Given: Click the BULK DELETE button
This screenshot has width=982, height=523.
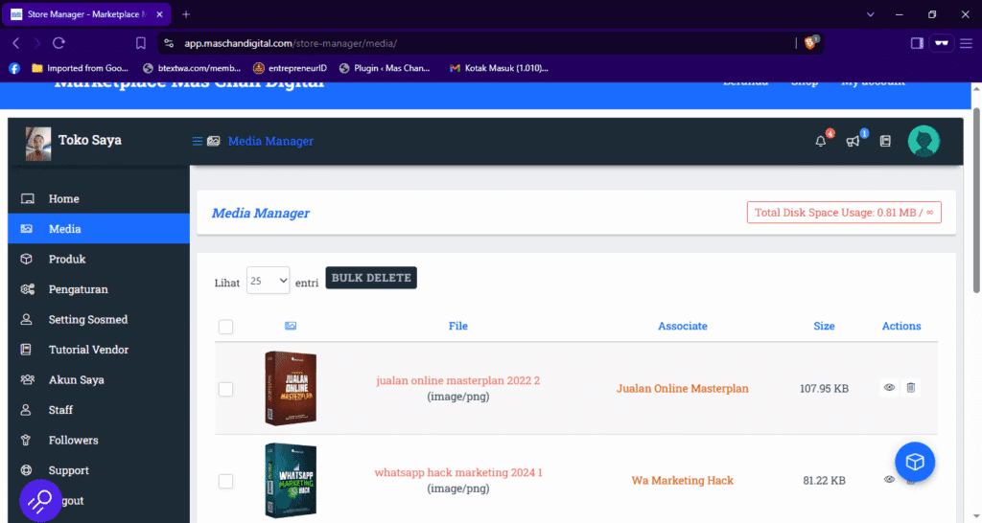Looking at the screenshot, I should pyautogui.click(x=371, y=278).
